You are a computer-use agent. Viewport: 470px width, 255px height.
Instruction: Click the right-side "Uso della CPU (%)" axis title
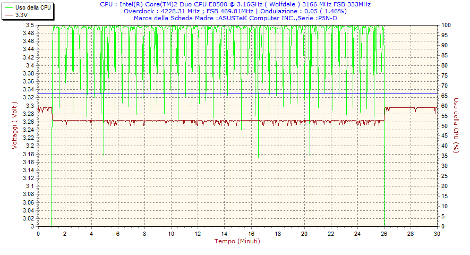pyautogui.click(x=456, y=126)
